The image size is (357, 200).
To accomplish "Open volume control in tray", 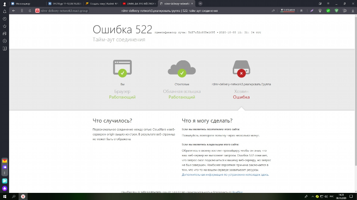I will 326,197.
